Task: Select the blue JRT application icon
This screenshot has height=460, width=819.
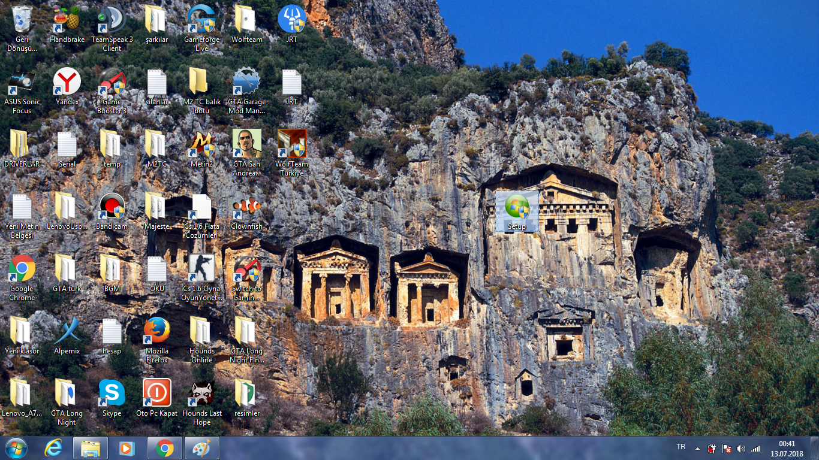Action: point(291,24)
